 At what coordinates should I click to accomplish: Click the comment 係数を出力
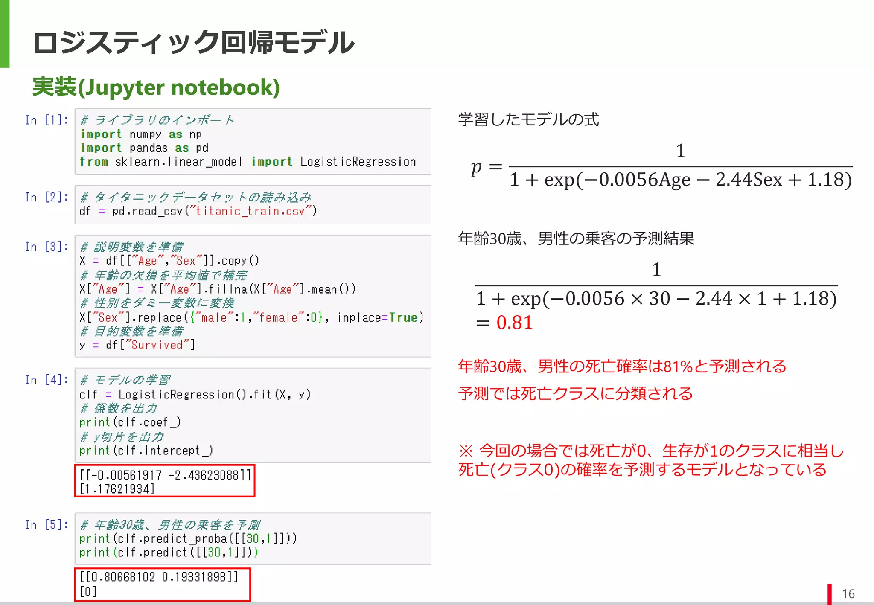119,408
